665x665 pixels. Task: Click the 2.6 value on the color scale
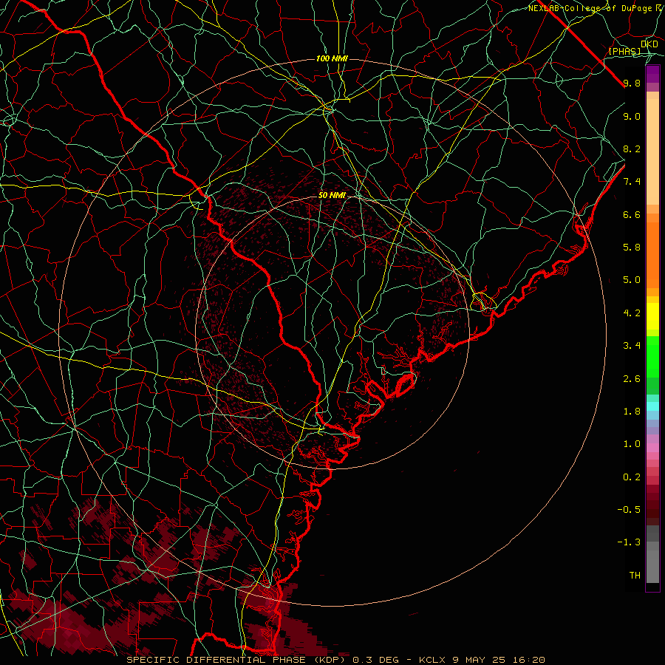(632, 379)
